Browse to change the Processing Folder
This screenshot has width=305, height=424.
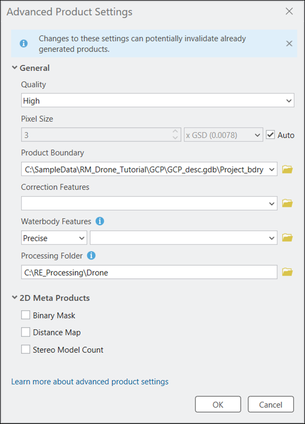click(287, 272)
